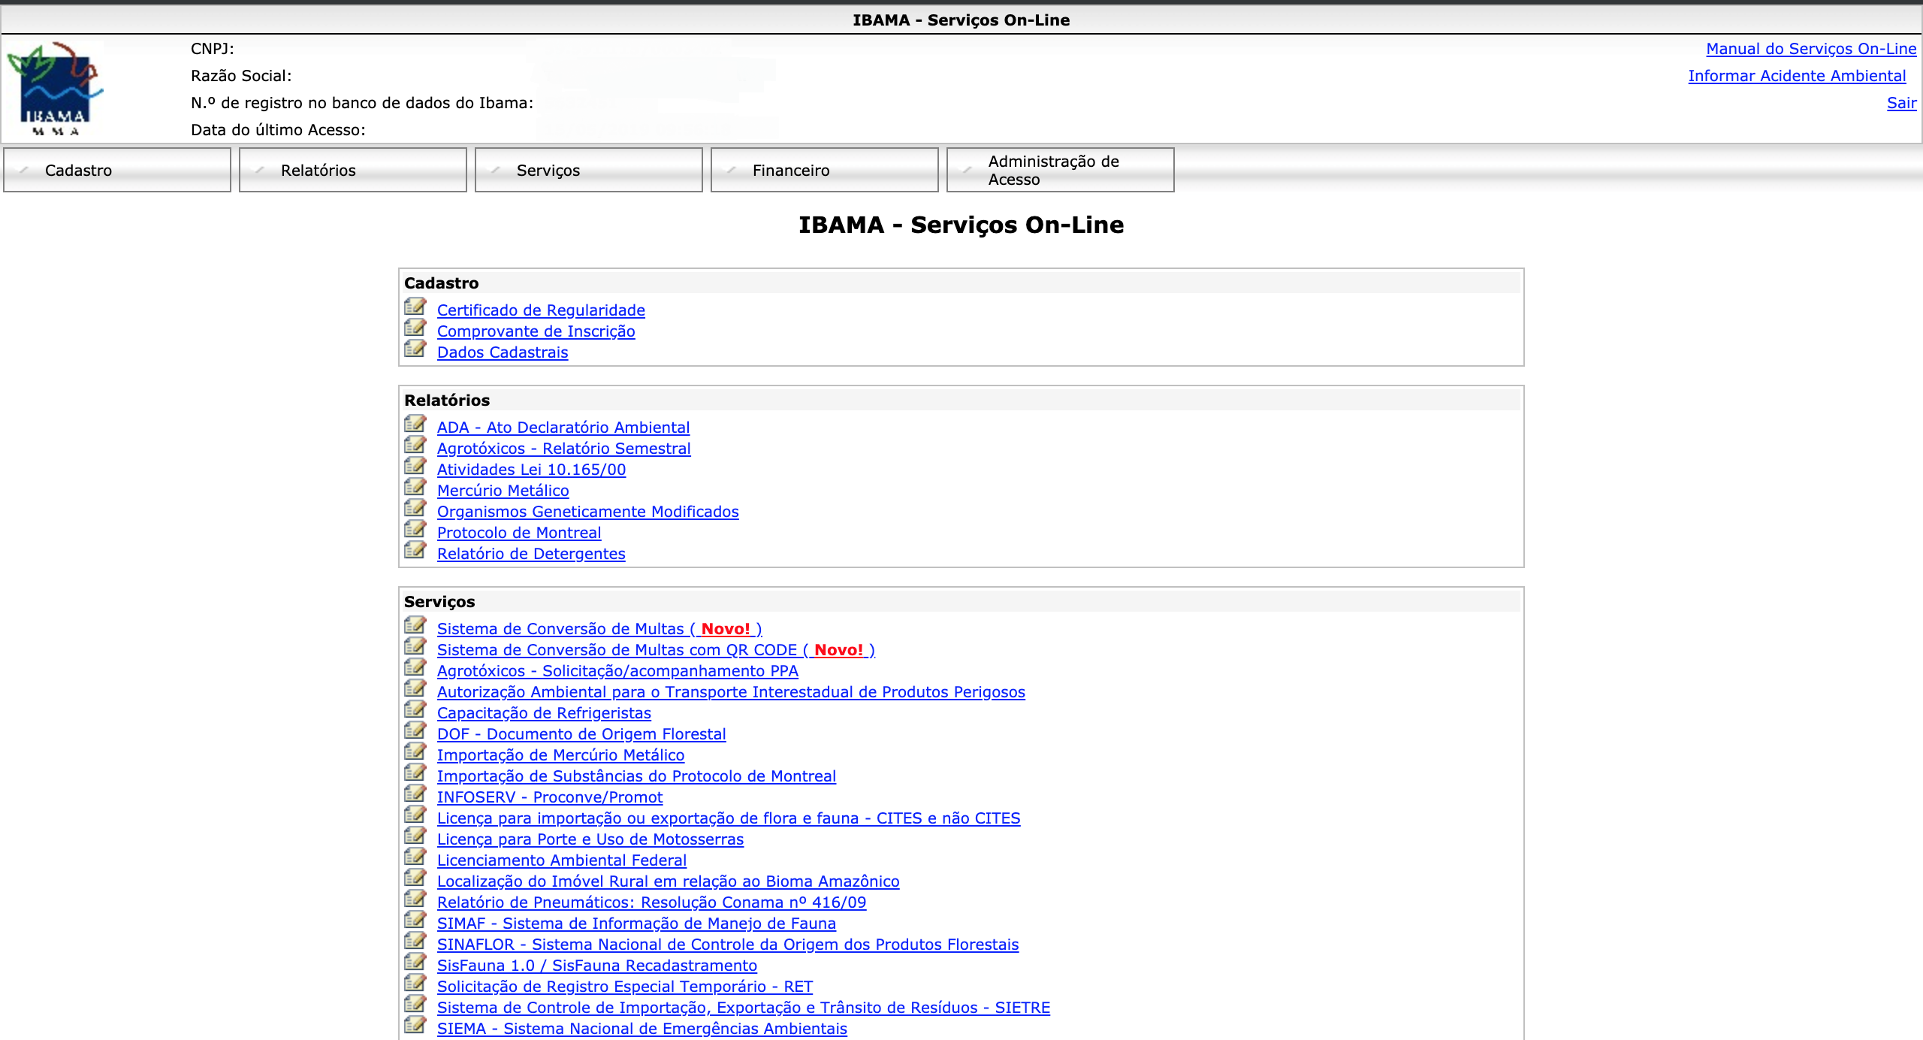Click the icon beside Importação de Mercúrio Metálico
Viewport: 1923px width, 1040px height.
(415, 751)
